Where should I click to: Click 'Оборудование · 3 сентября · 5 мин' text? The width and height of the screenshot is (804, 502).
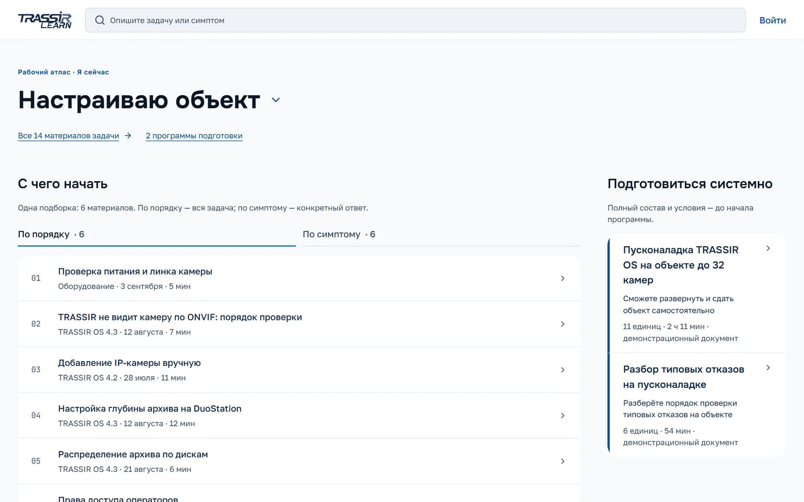[x=124, y=287]
